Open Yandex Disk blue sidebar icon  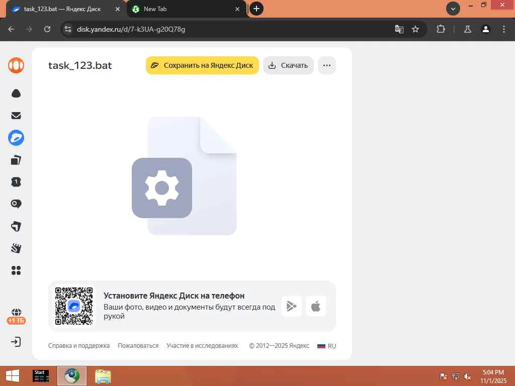16,138
